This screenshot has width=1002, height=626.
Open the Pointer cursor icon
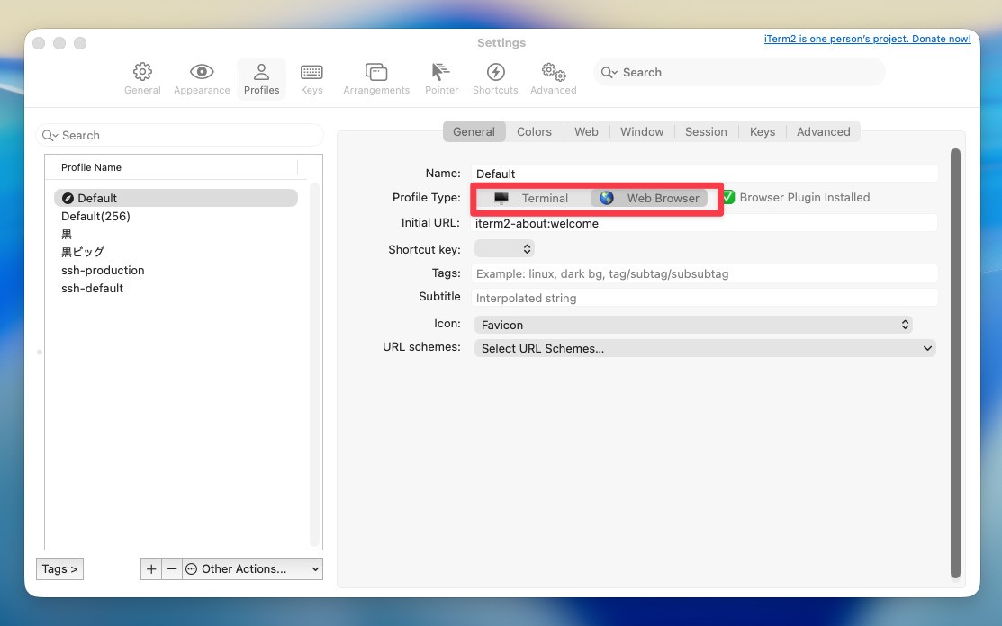point(441,71)
